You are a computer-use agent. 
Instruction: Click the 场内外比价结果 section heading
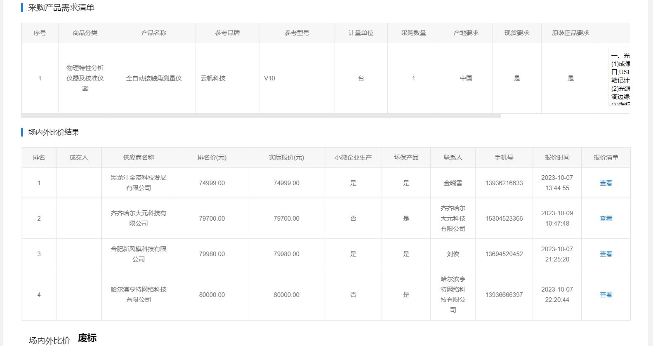point(54,132)
